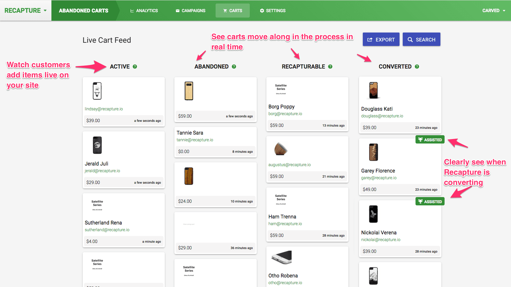Viewport: 511px width, 287px height.
Task: Expand the CARVED account dropdown
Action: click(x=494, y=11)
